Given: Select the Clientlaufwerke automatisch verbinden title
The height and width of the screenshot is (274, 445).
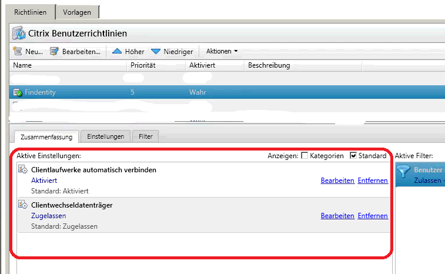Looking at the screenshot, I should point(93,170).
